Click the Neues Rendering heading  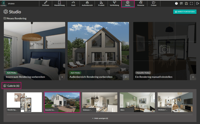tap(17, 19)
